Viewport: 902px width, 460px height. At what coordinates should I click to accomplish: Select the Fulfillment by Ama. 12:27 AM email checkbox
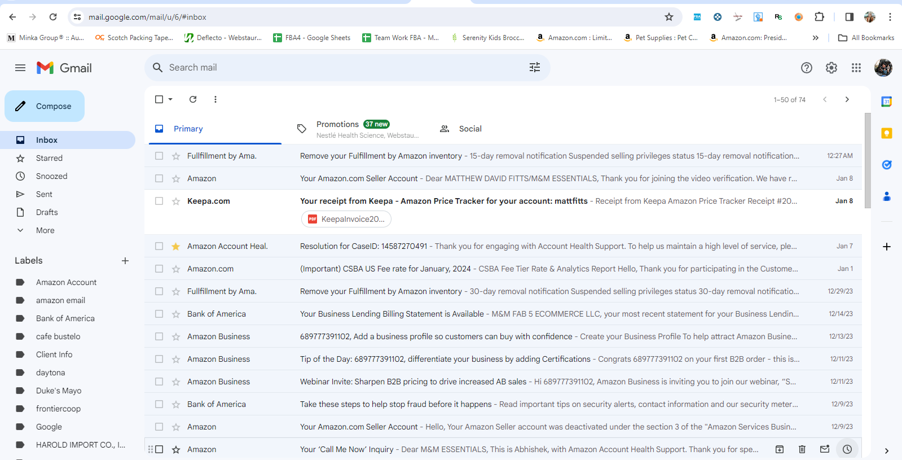click(x=159, y=156)
